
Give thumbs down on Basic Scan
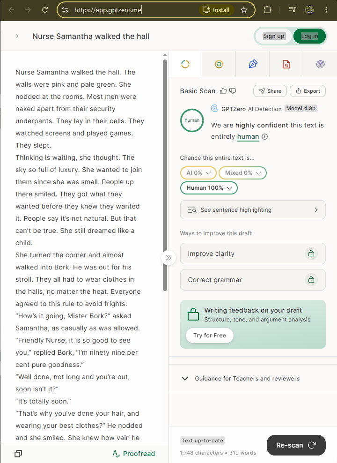233,91
